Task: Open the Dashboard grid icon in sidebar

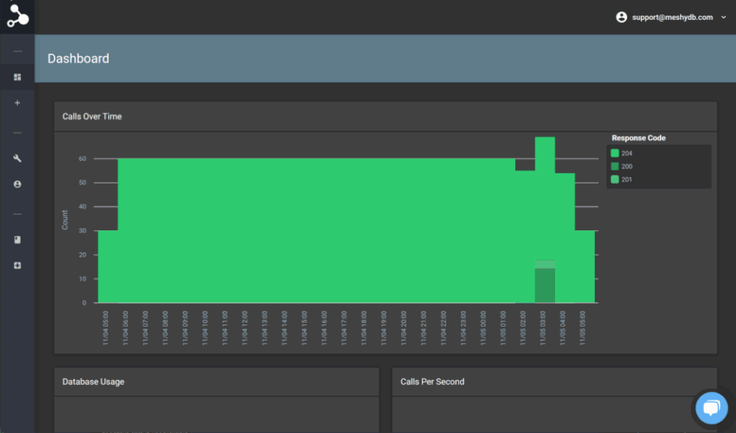Action: [x=18, y=77]
